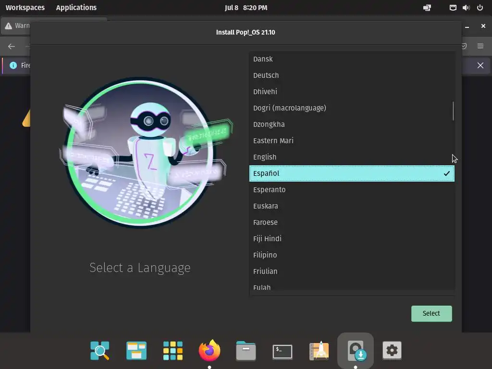
Task: Open the Workspaces menu
Action: 25,8
